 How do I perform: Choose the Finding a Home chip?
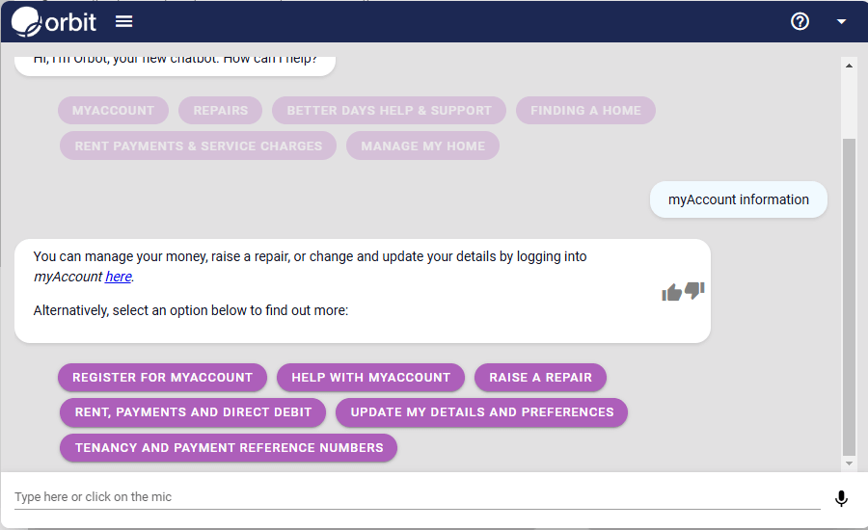coord(585,110)
